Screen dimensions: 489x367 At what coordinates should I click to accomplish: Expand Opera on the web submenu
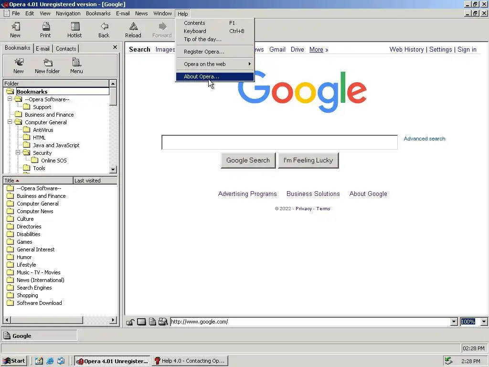[x=215, y=64]
